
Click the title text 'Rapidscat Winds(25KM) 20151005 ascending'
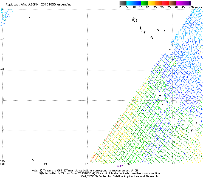click(38, 5)
